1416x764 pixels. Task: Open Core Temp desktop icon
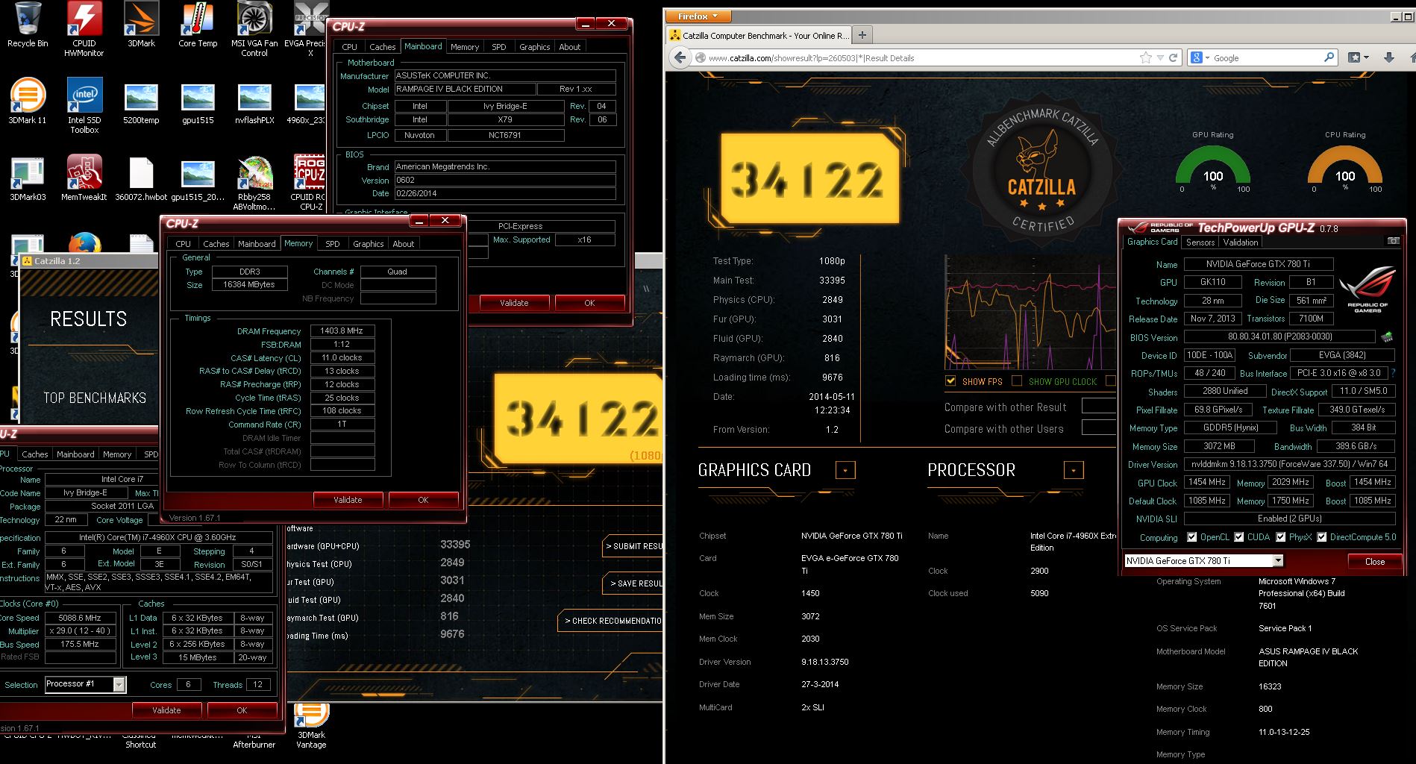[198, 25]
